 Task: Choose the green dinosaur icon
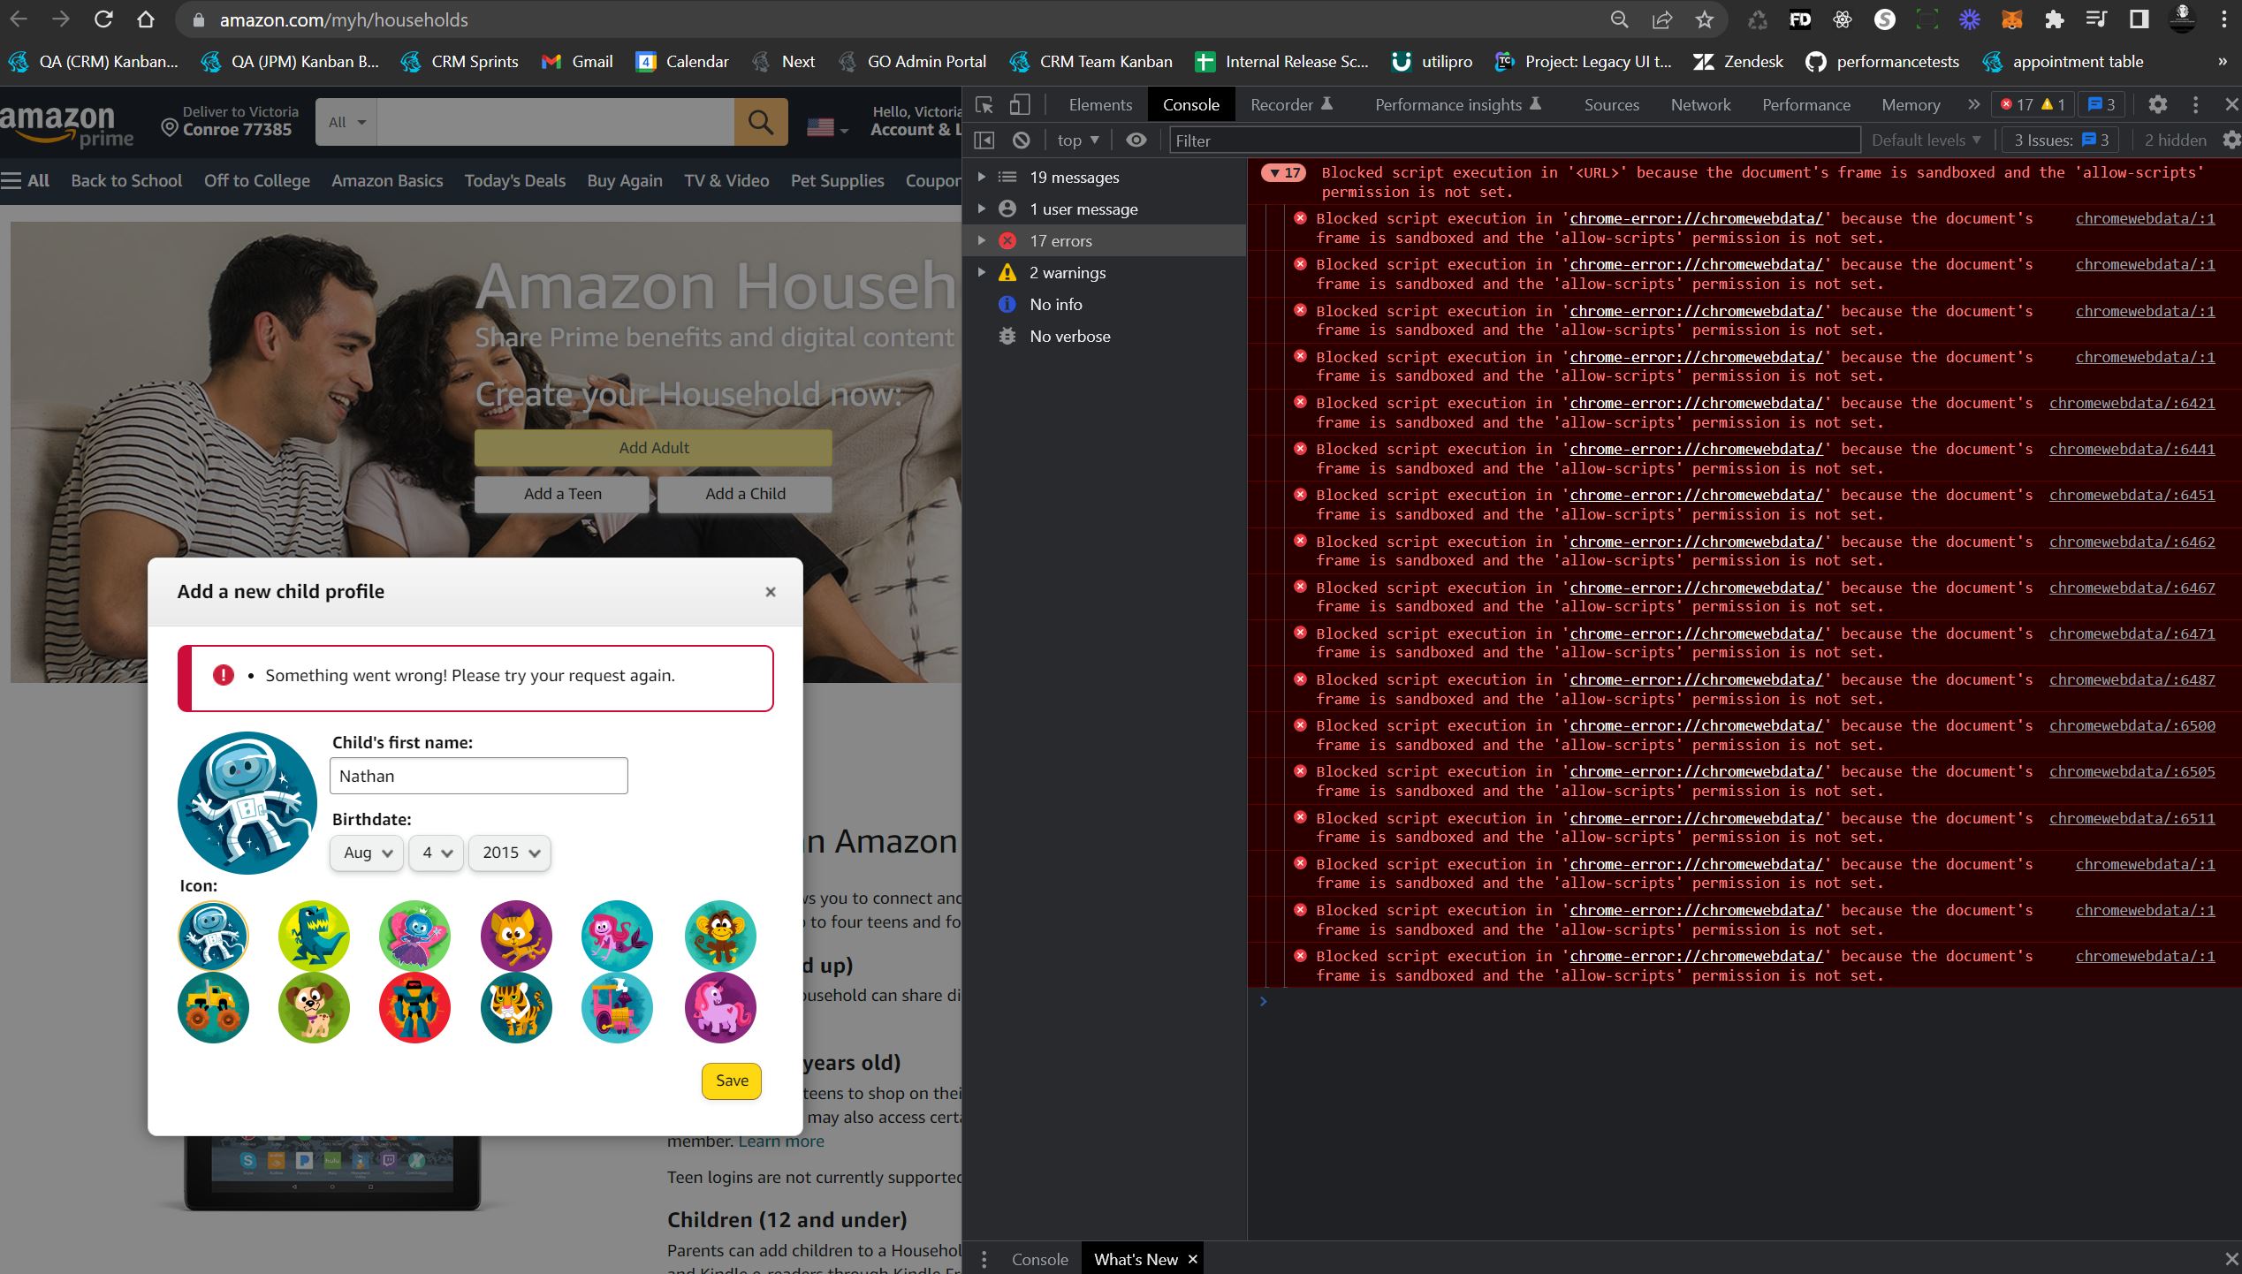pyautogui.click(x=314, y=936)
